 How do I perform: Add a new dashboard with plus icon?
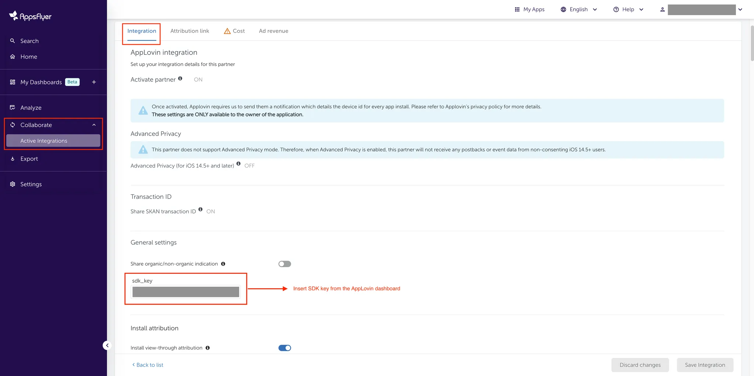click(94, 82)
